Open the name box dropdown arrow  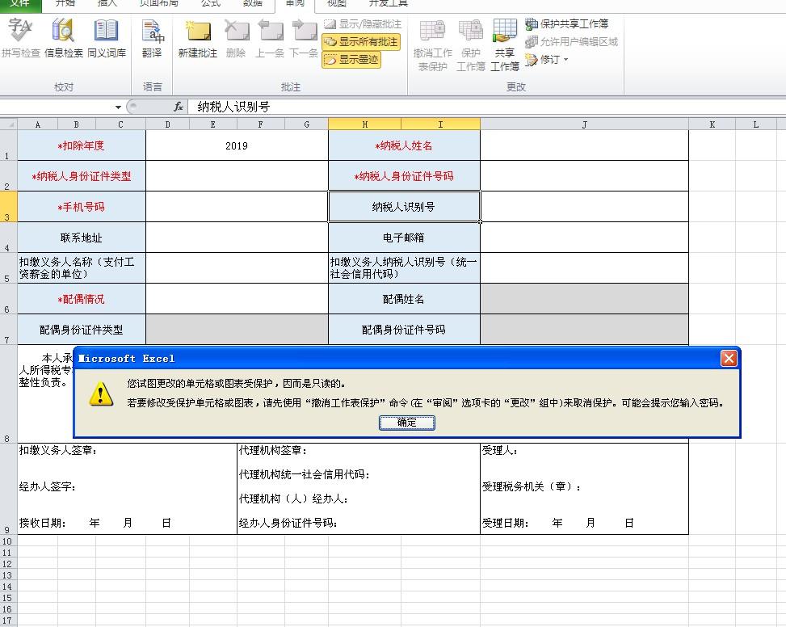(118, 107)
